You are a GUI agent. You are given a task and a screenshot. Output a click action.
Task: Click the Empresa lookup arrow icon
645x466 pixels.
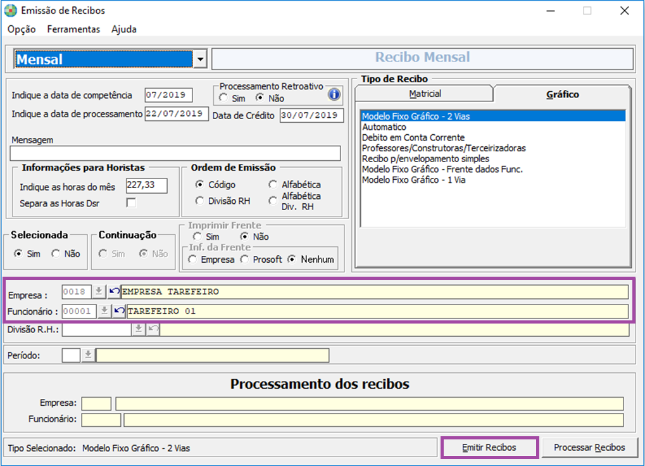99,292
